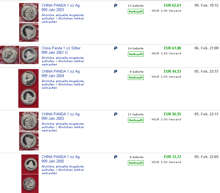
Task: View similar current offers for 2001 D Panda
Action: click(x=62, y=58)
